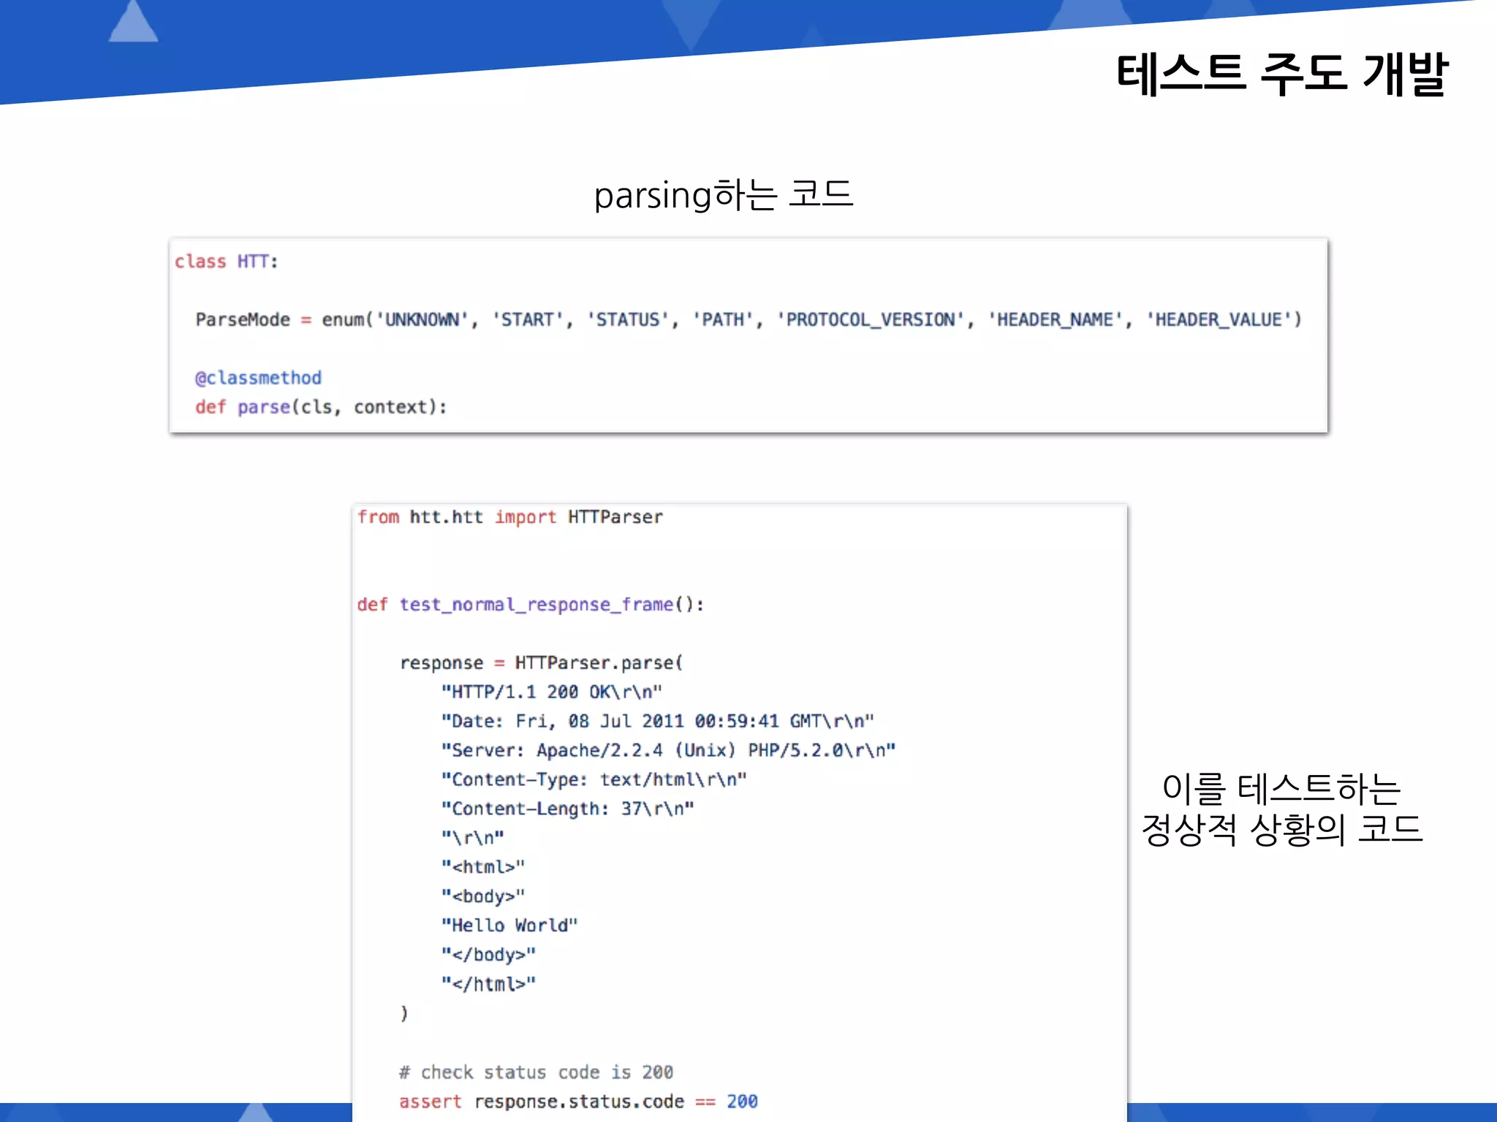This screenshot has height=1122, width=1497.
Task: Click the caption '정상적 상황의 코드'
Action: pos(1282,829)
